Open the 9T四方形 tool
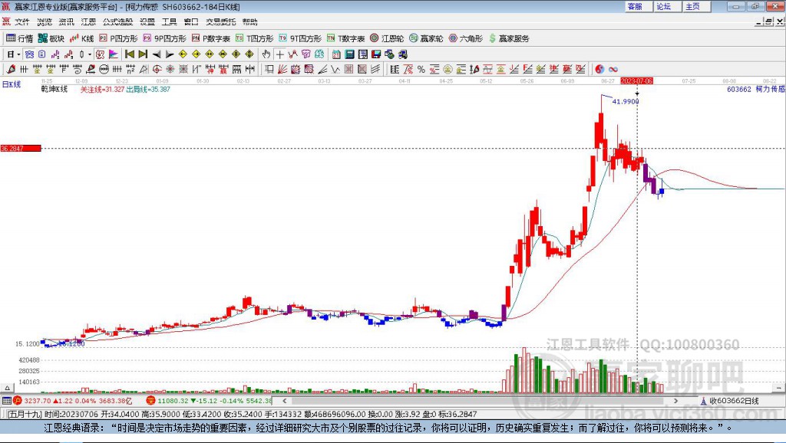Image resolution: width=786 pixels, height=443 pixels. [300, 38]
